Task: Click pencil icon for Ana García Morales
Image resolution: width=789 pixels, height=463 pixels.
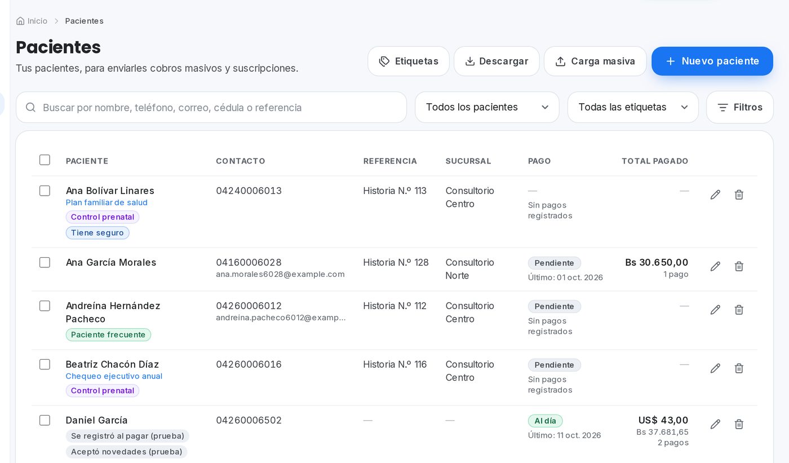Action: (715, 266)
